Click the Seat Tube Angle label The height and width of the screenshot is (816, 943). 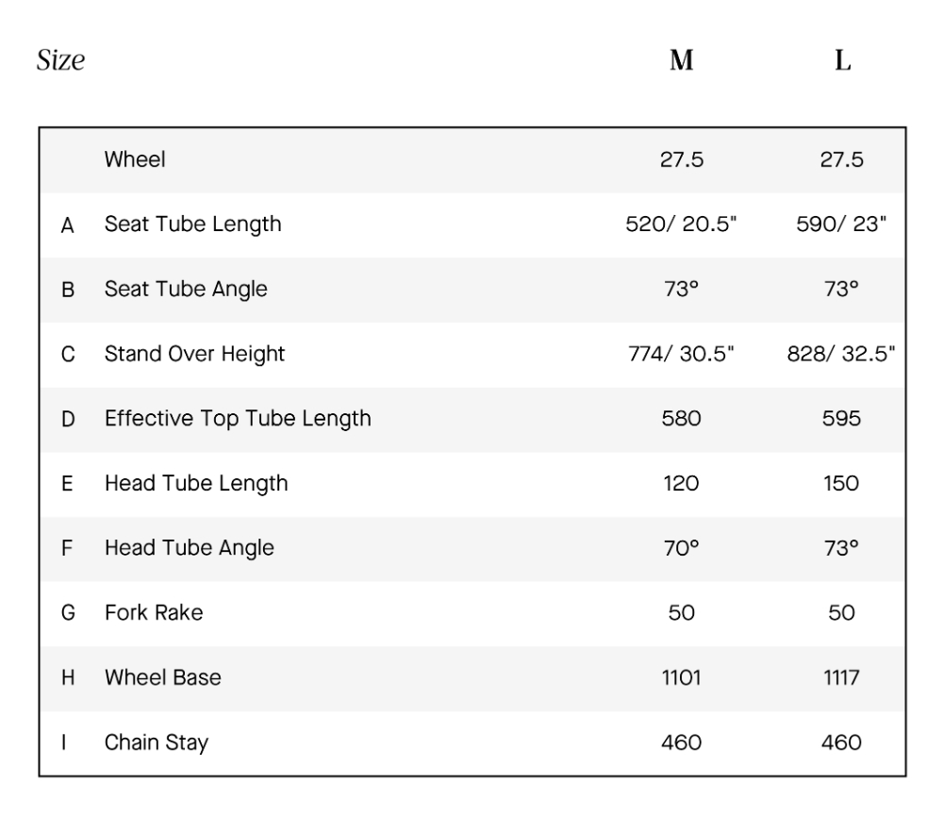point(186,289)
